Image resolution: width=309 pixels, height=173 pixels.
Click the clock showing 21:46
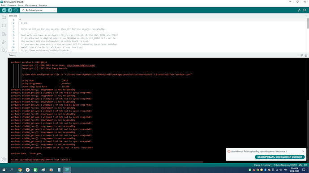294,170
